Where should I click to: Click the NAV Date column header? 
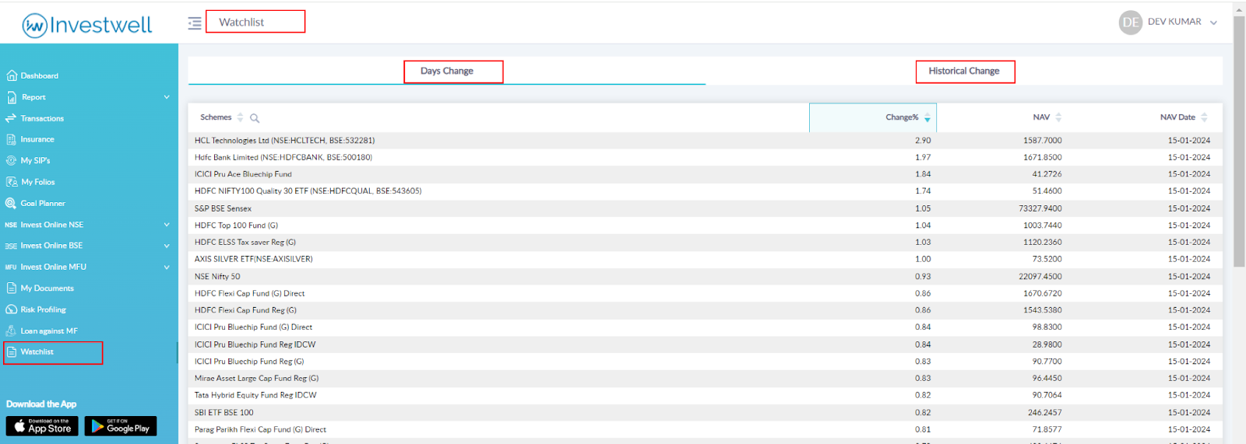[1177, 117]
